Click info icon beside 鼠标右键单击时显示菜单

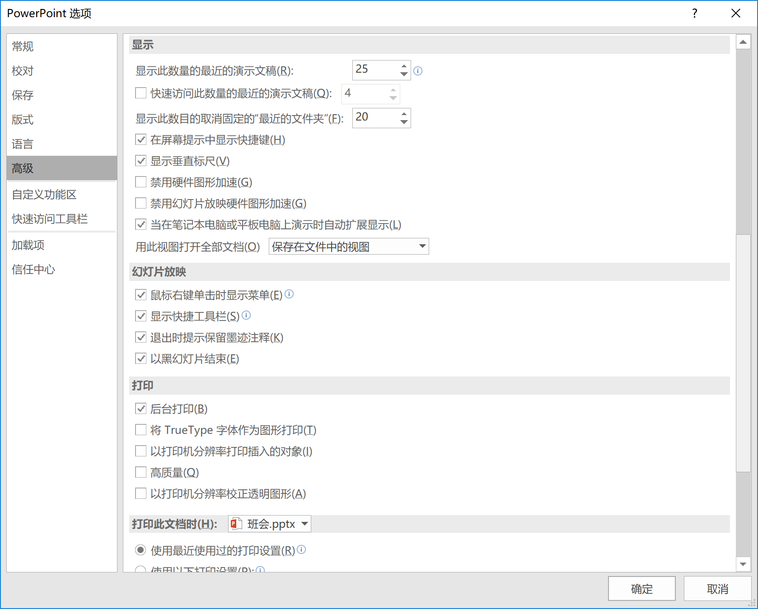(289, 294)
